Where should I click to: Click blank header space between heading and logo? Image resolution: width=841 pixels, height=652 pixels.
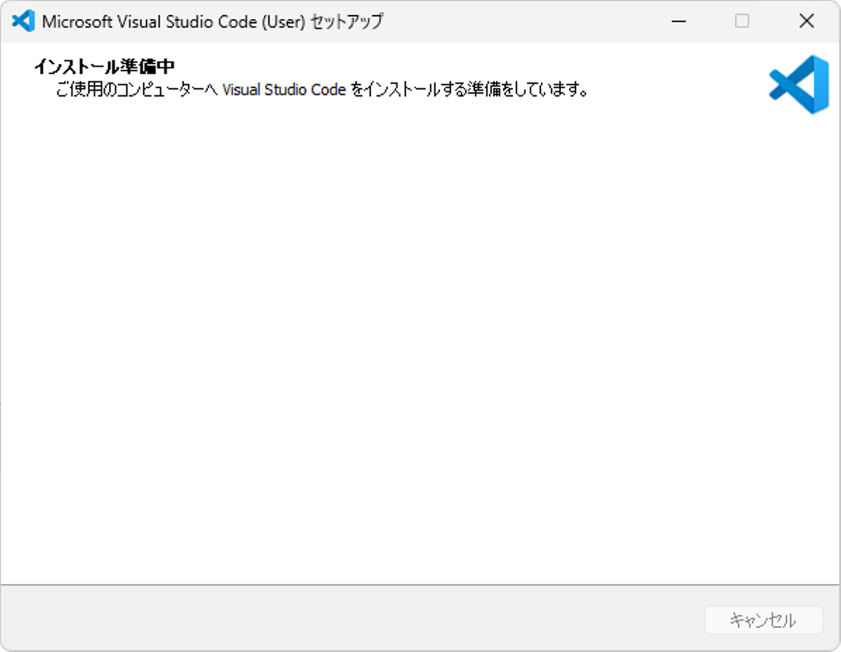point(467,67)
